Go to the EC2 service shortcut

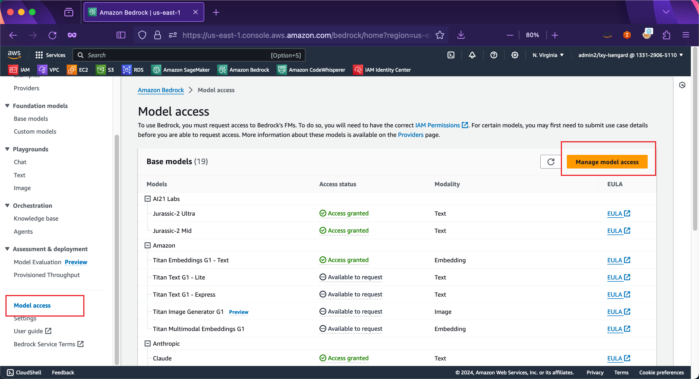[78, 70]
